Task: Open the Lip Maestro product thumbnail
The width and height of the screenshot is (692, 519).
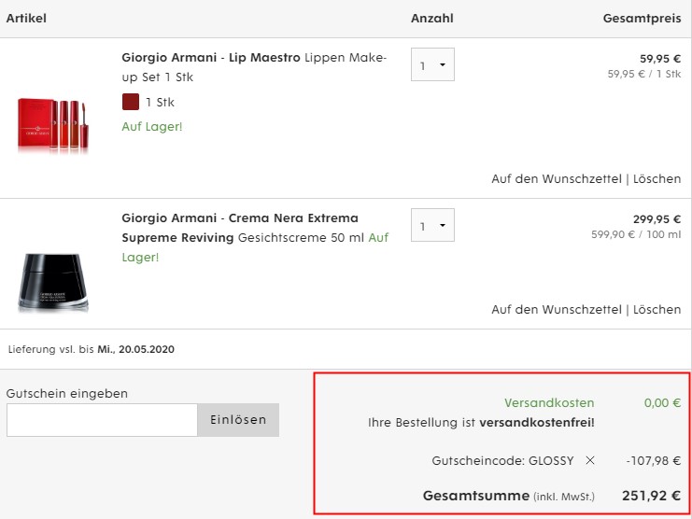Action: click(53, 124)
